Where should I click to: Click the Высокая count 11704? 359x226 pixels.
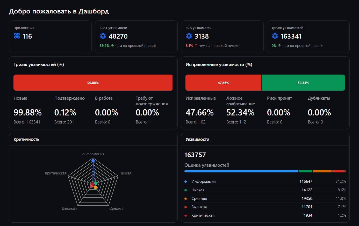pos(307,207)
